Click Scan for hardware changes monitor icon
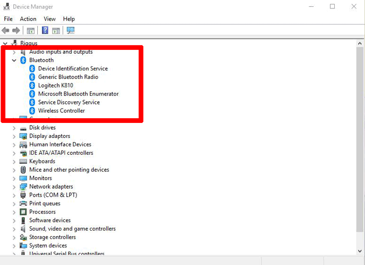 pyautogui.click(x=71, y=30)
